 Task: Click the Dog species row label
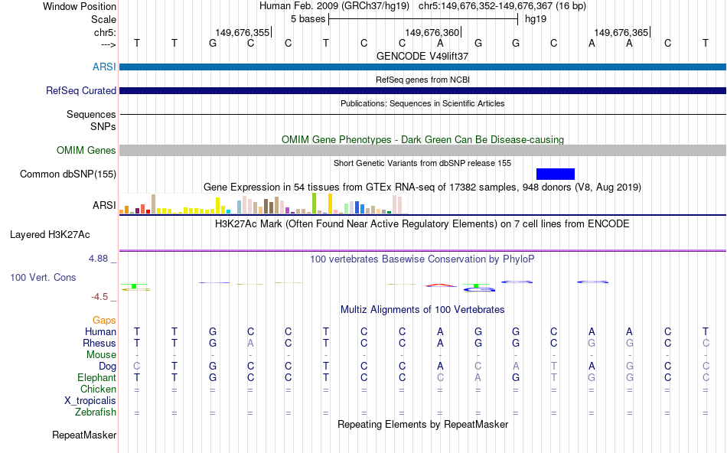coord(107,367)
